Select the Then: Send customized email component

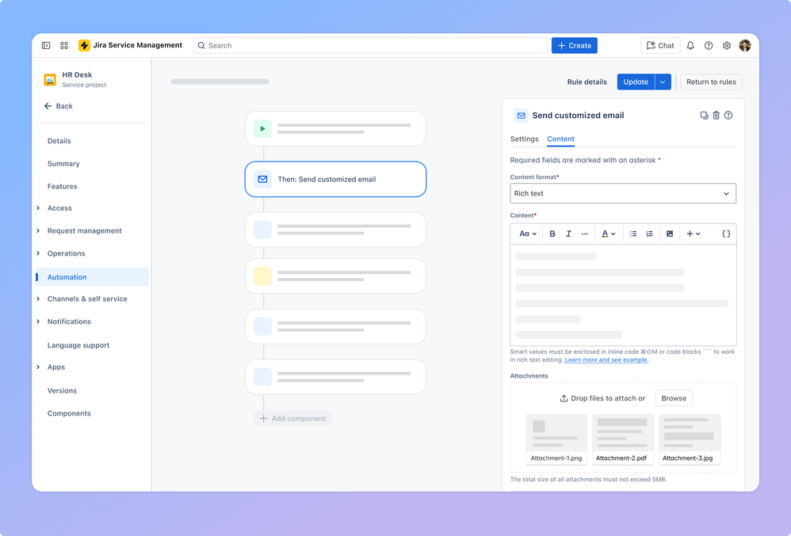click(335, 180)
